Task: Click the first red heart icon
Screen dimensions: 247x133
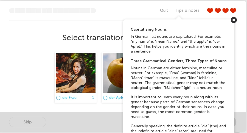Action: tap(210, 11)
